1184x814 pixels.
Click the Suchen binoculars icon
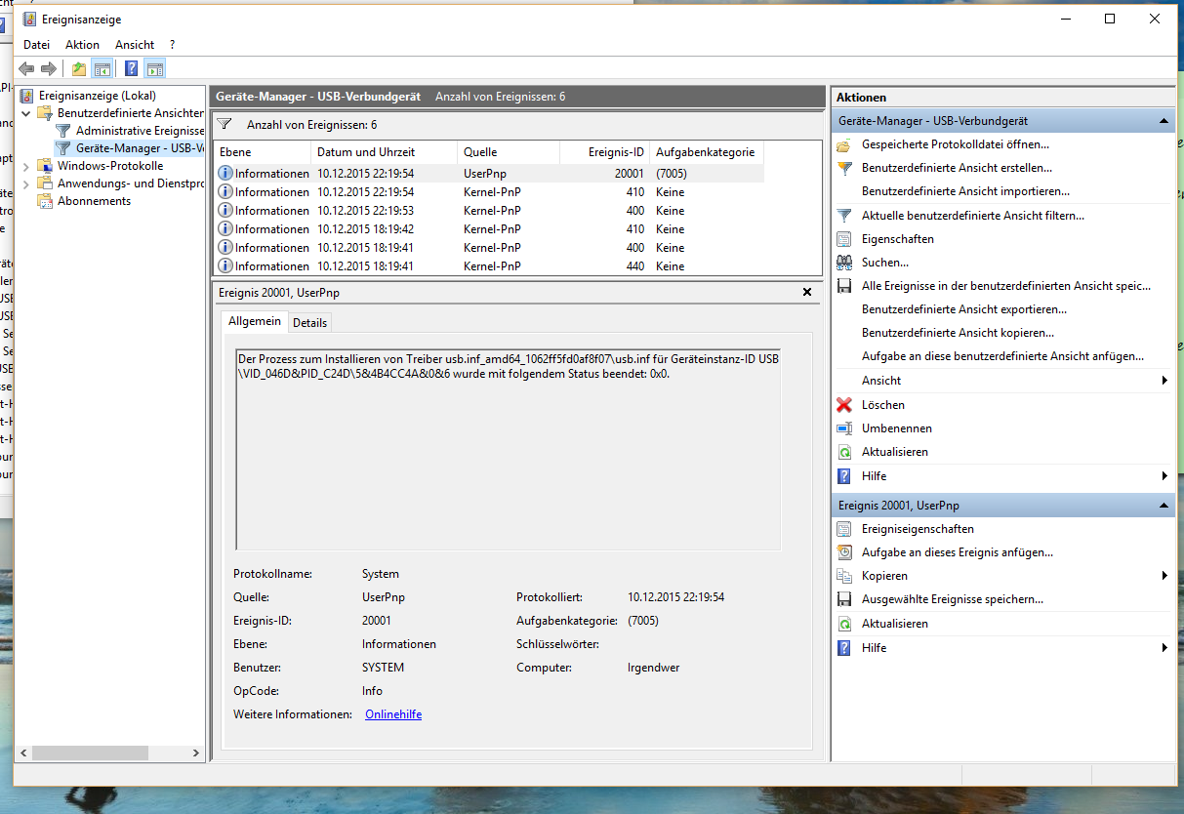pyautogui.click(x=844, y=263)
